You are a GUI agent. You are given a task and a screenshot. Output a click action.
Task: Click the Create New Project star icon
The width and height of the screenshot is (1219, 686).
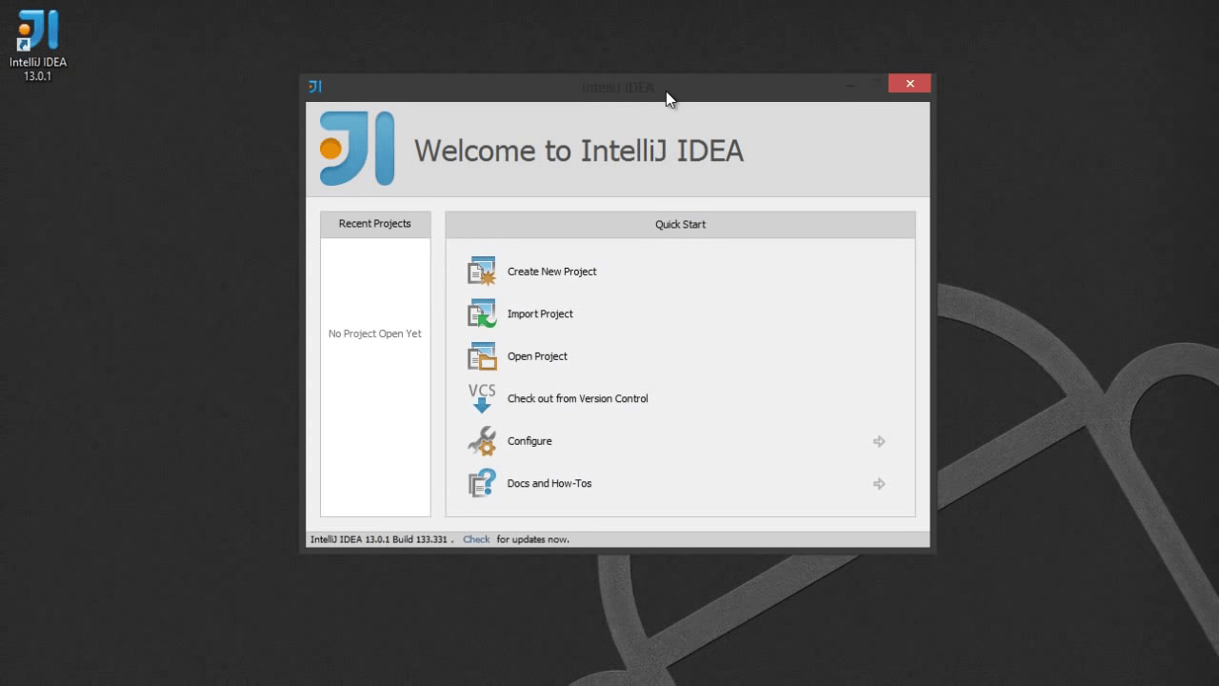482,272
